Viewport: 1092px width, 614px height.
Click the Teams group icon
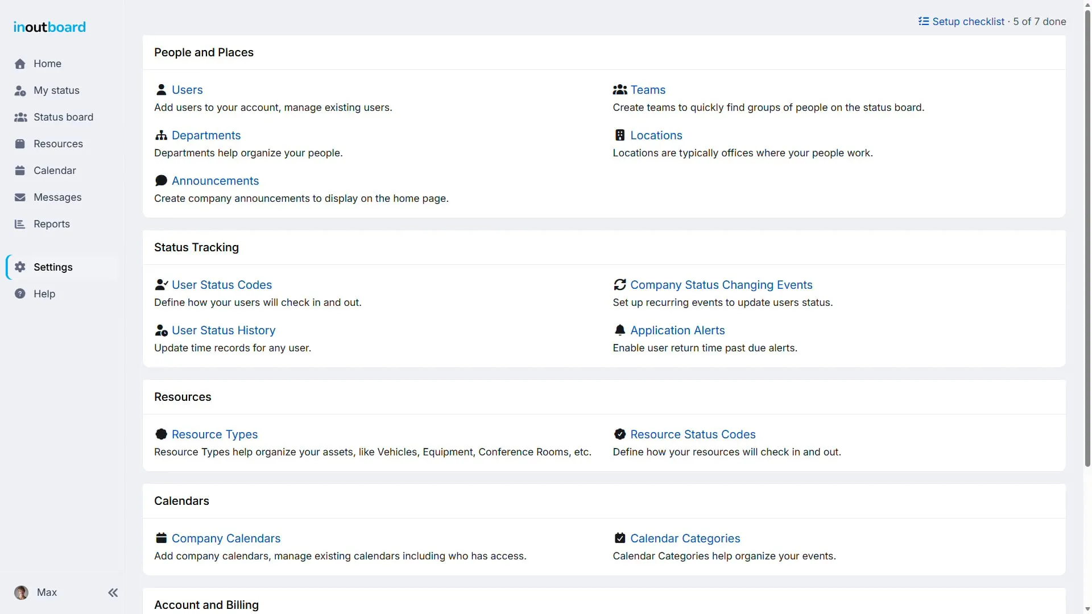tap(620, 90)
